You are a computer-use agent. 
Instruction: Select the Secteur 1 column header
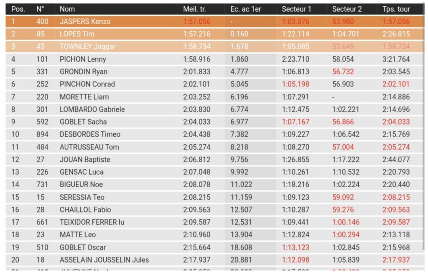(x=296, y=9)
